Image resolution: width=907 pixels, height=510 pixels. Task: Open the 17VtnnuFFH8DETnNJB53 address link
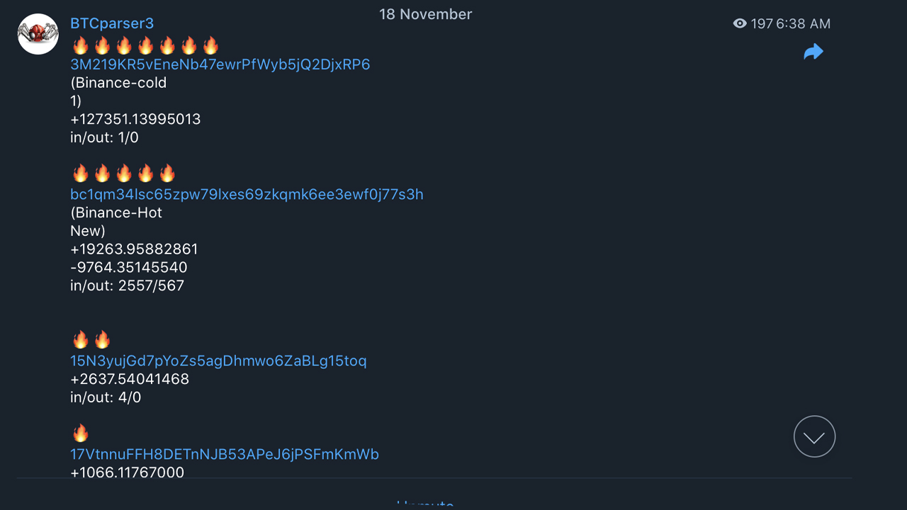tap(225, 454)
